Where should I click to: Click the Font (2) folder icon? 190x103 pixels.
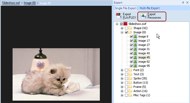tap(130, 70)
